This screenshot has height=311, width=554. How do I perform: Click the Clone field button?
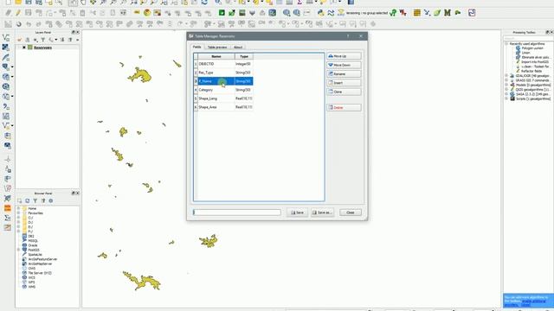[x=344, y=92]
